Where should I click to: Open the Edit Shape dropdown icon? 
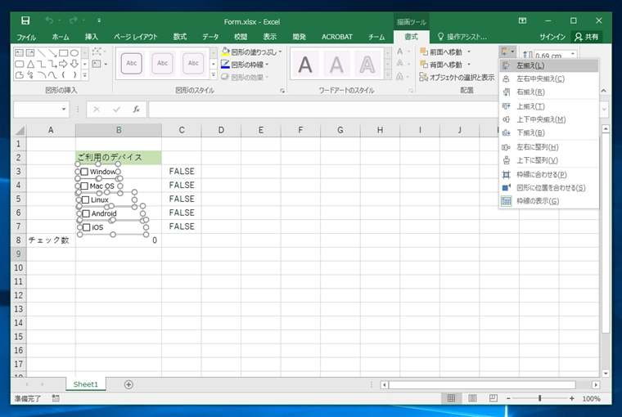pos(97,52)
